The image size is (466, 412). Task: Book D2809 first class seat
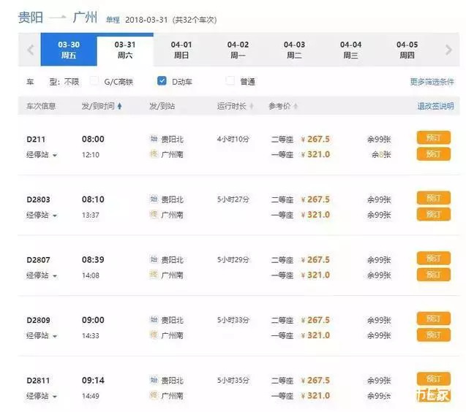[x=434, y=335]
